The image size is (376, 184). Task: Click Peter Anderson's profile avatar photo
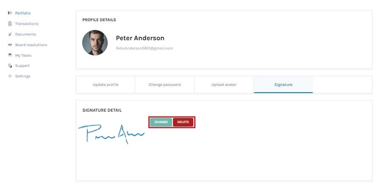95,43
